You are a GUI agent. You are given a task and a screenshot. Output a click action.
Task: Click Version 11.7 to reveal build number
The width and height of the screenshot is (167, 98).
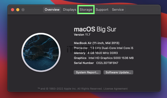click(82, 35)
